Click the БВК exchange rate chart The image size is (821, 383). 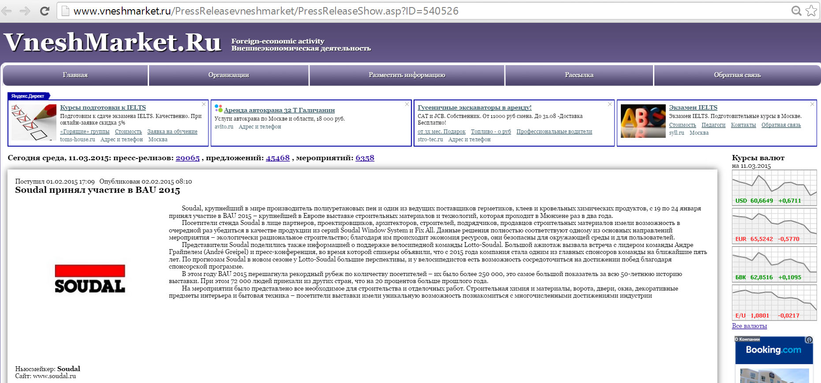click(x=774, y=264)
